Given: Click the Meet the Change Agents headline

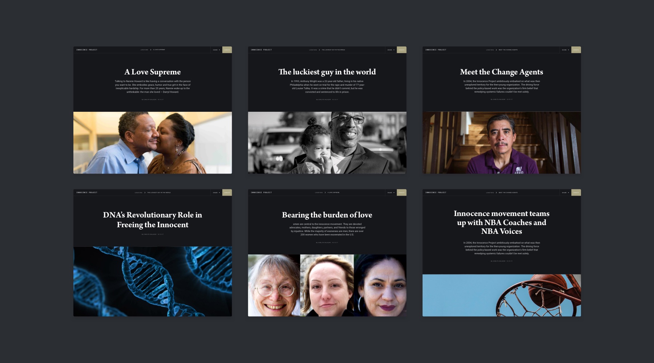Looking at the screenshot, I should [501, 72].
